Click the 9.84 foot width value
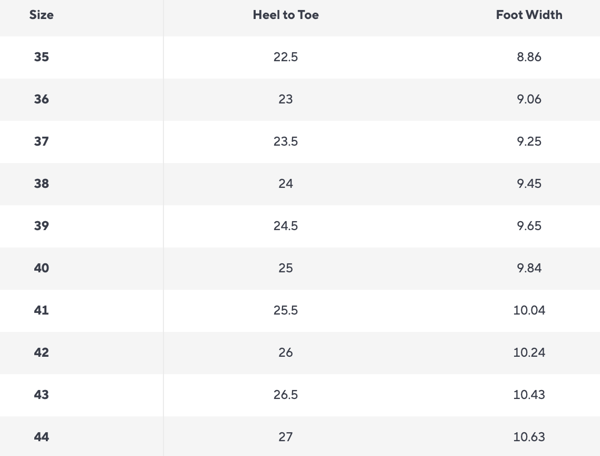The height and width of the screenshot is (456, 600). [x=529, y=268]
